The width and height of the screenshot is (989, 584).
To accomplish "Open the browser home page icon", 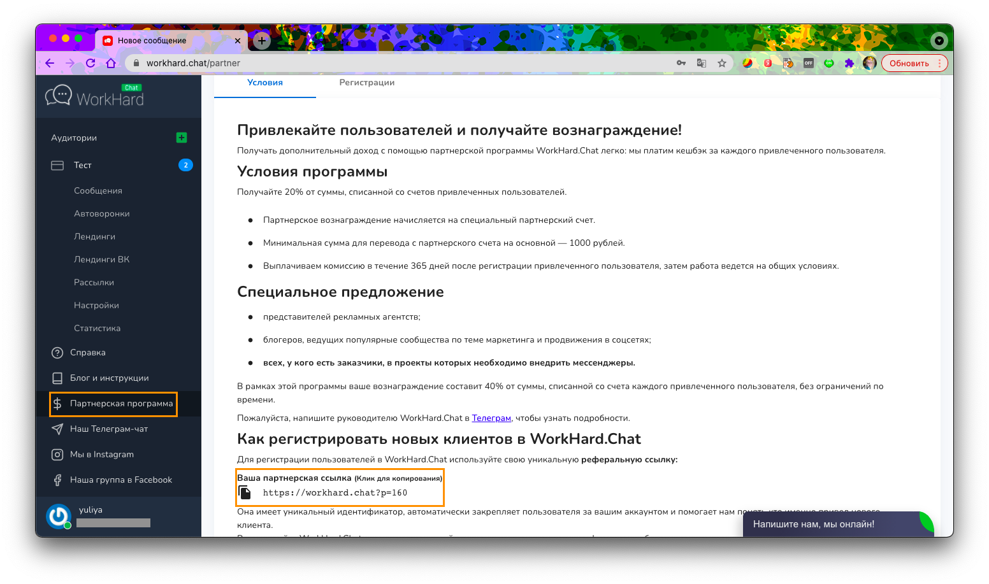I will click(x=111, y=63).
